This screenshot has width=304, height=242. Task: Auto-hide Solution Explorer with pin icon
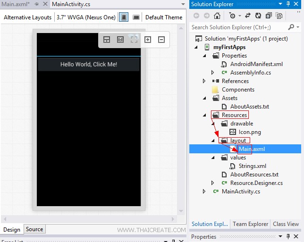(288, 4)
